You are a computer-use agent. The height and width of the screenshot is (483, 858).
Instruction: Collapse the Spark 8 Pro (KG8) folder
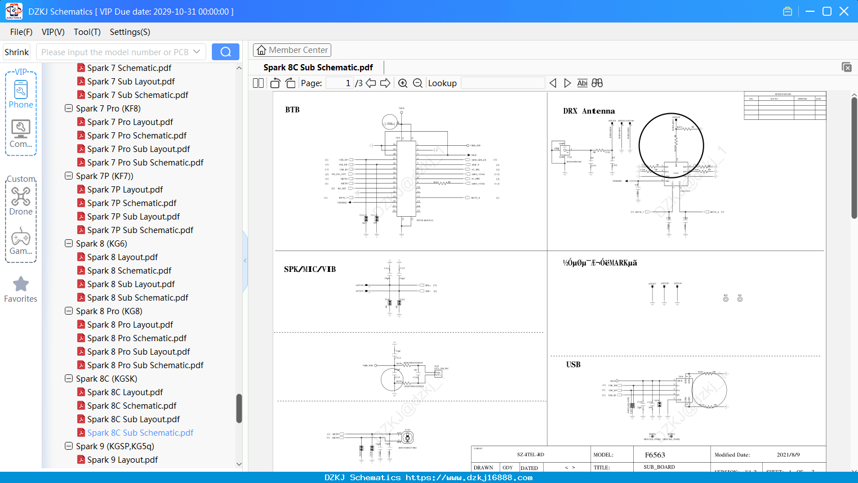click(x=69, y=311)
